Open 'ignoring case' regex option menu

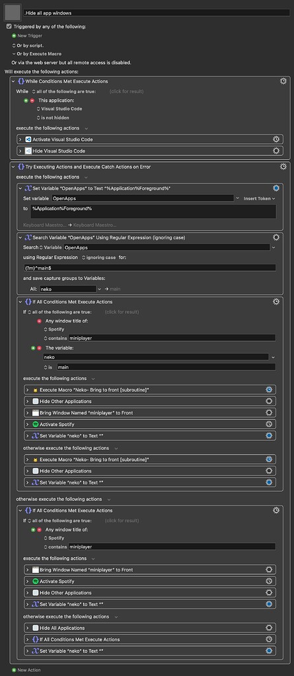tap(98, 257)
